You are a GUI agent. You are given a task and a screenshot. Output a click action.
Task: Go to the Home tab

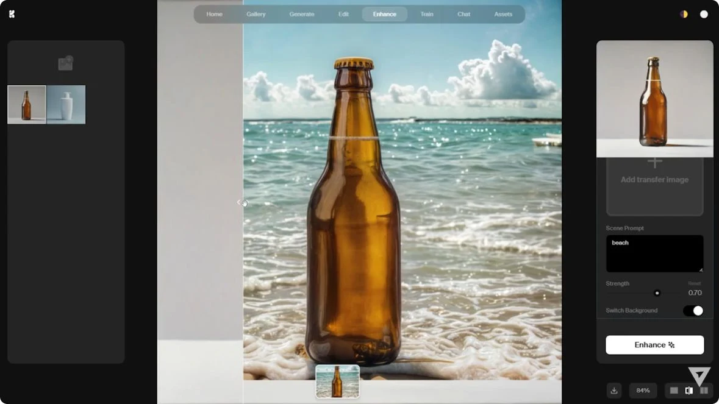(214, 14)
